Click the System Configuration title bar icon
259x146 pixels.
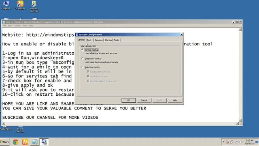(x=77, y=34)
